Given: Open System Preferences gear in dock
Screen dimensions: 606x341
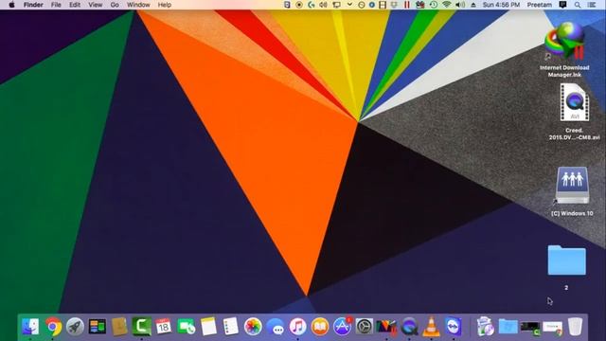Looking at the screenshot, I should pyautogui.click(x=364, y=327).
